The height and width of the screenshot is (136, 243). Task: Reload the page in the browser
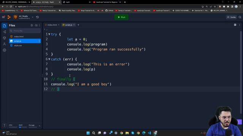[11, 6]
